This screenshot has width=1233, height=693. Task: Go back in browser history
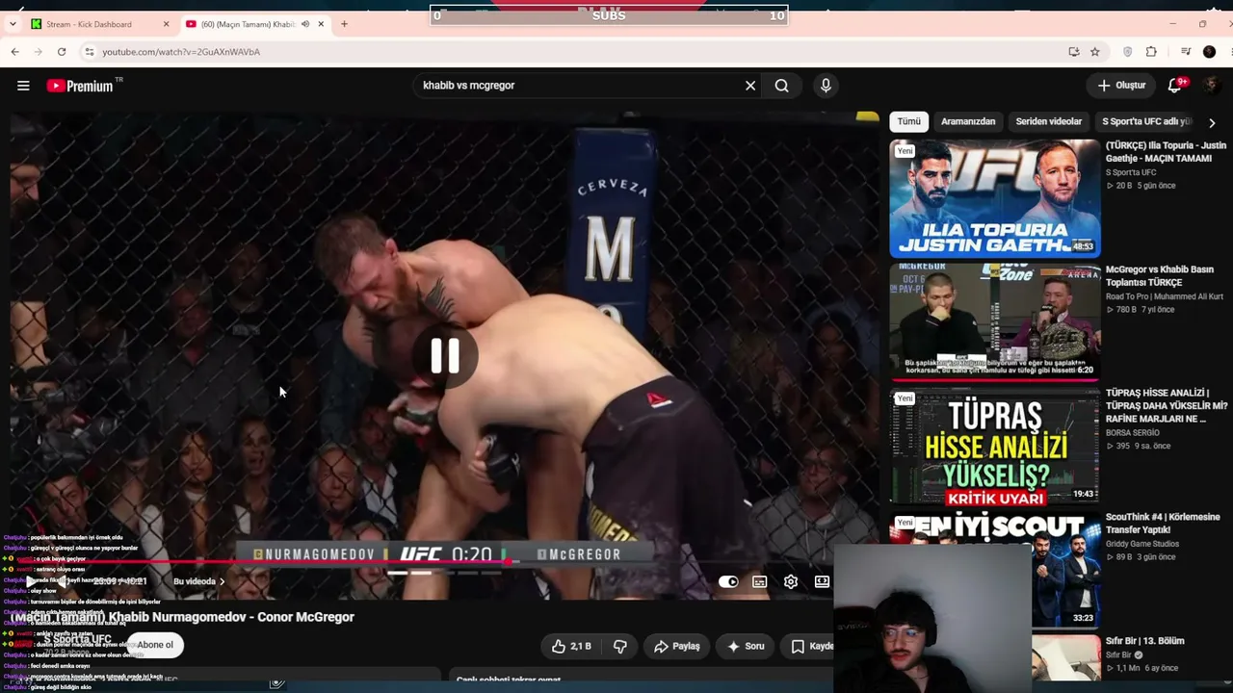point(14,52)
